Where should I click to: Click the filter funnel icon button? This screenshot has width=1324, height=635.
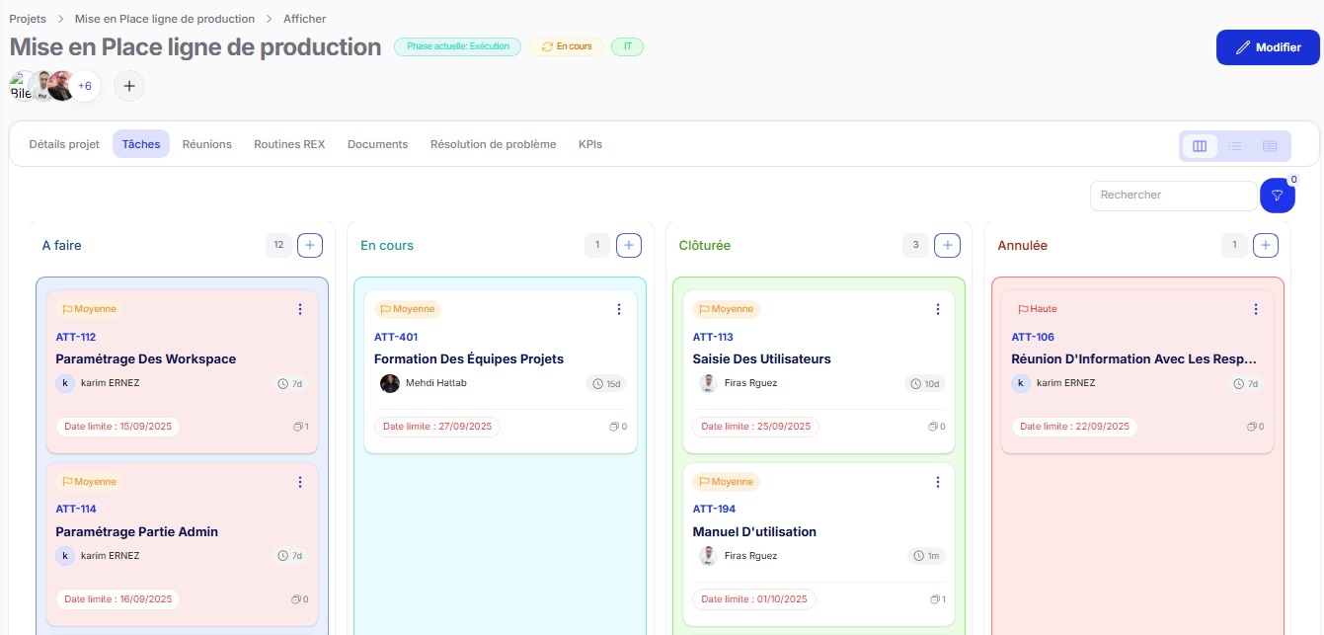click(x=1277, y=196)
